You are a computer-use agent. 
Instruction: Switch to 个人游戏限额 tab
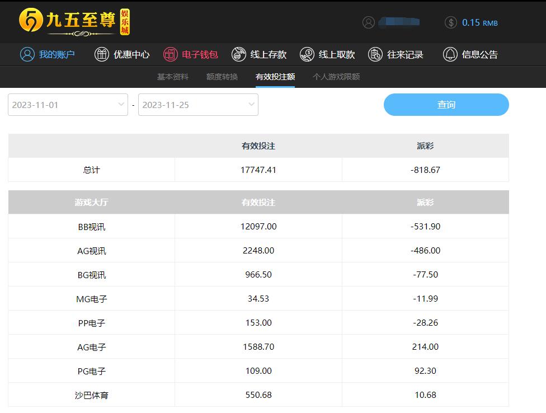point(336,77)
